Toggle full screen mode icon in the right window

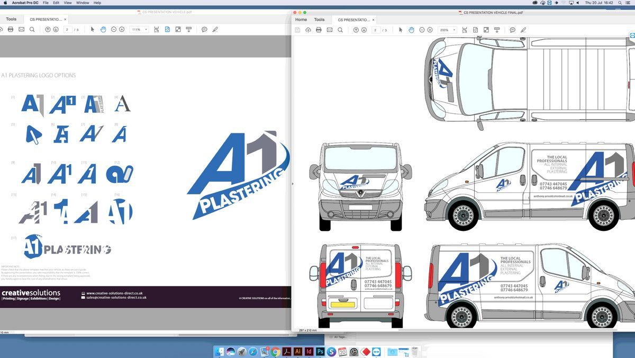[486, 30]
